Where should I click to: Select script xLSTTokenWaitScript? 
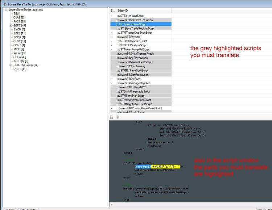(141, 16)
